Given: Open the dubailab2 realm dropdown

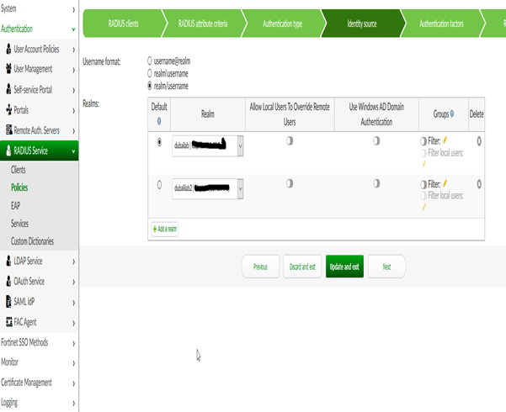Looking at the screenshot, I should click(240, 189).
